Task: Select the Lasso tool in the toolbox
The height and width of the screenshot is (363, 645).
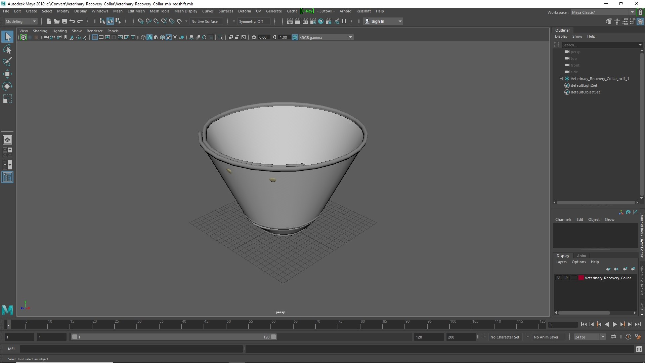Action: [7, 49]
